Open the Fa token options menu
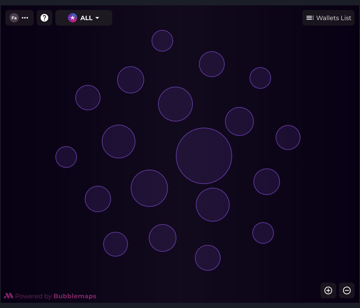The height and width of the screenshot is (308, 360). [x=19, y=18]
